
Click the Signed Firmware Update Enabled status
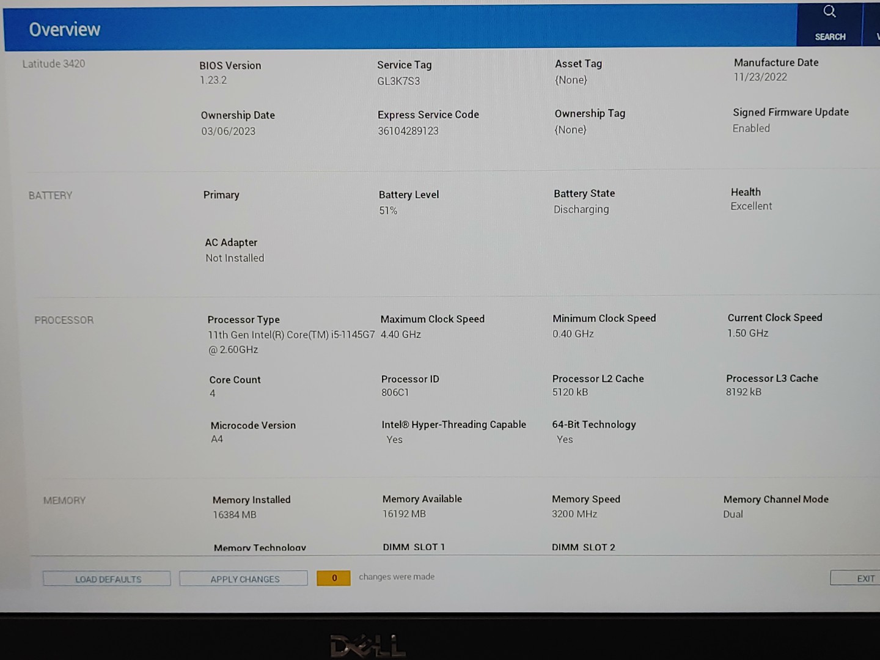tap(751, 128)
